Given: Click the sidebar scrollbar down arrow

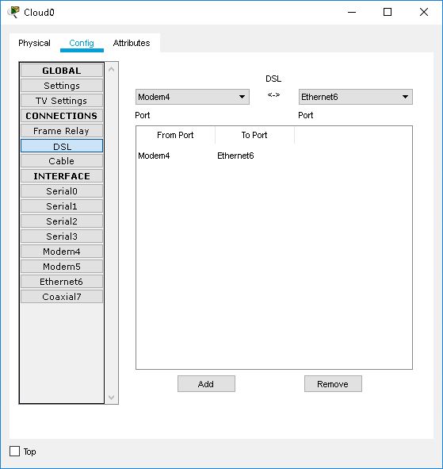Looking at the screenshot, I should [112, 398].
